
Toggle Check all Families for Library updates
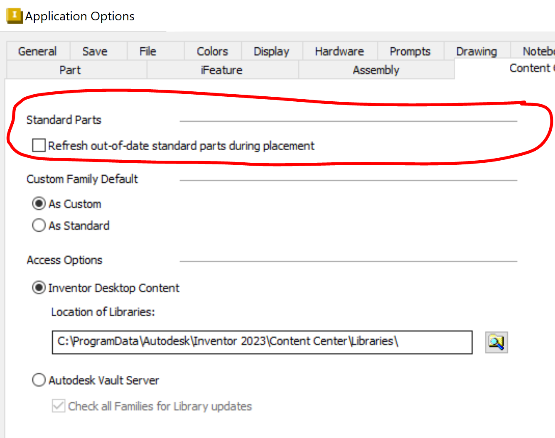point(58,406)
